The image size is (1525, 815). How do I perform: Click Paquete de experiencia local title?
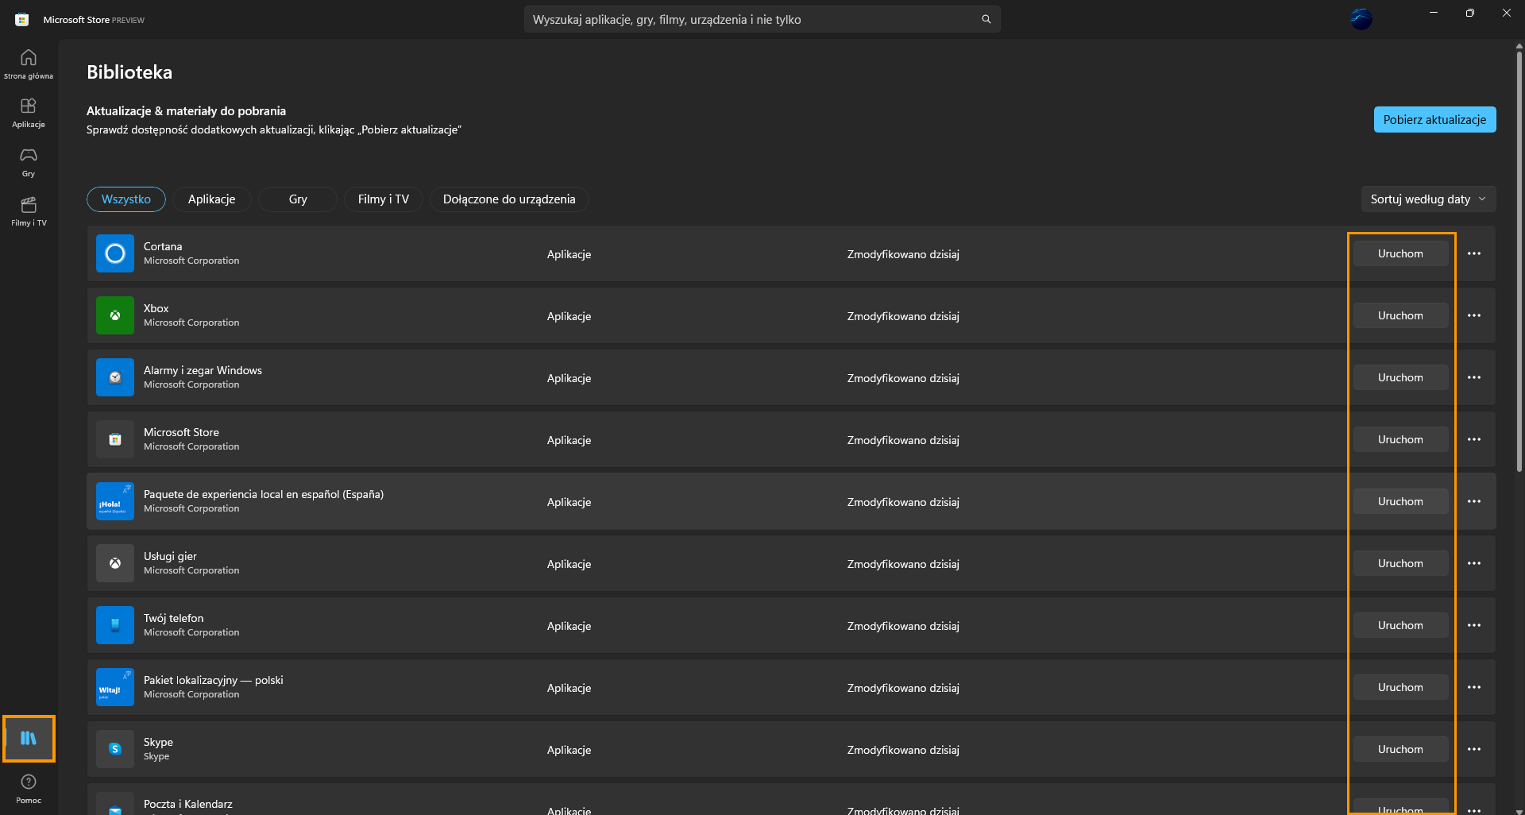click(x=264, y=494)
